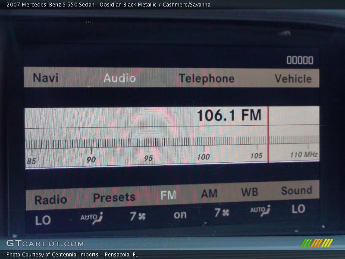
Task: Click the colored stripes logo at bottom right
Action: 317,243
